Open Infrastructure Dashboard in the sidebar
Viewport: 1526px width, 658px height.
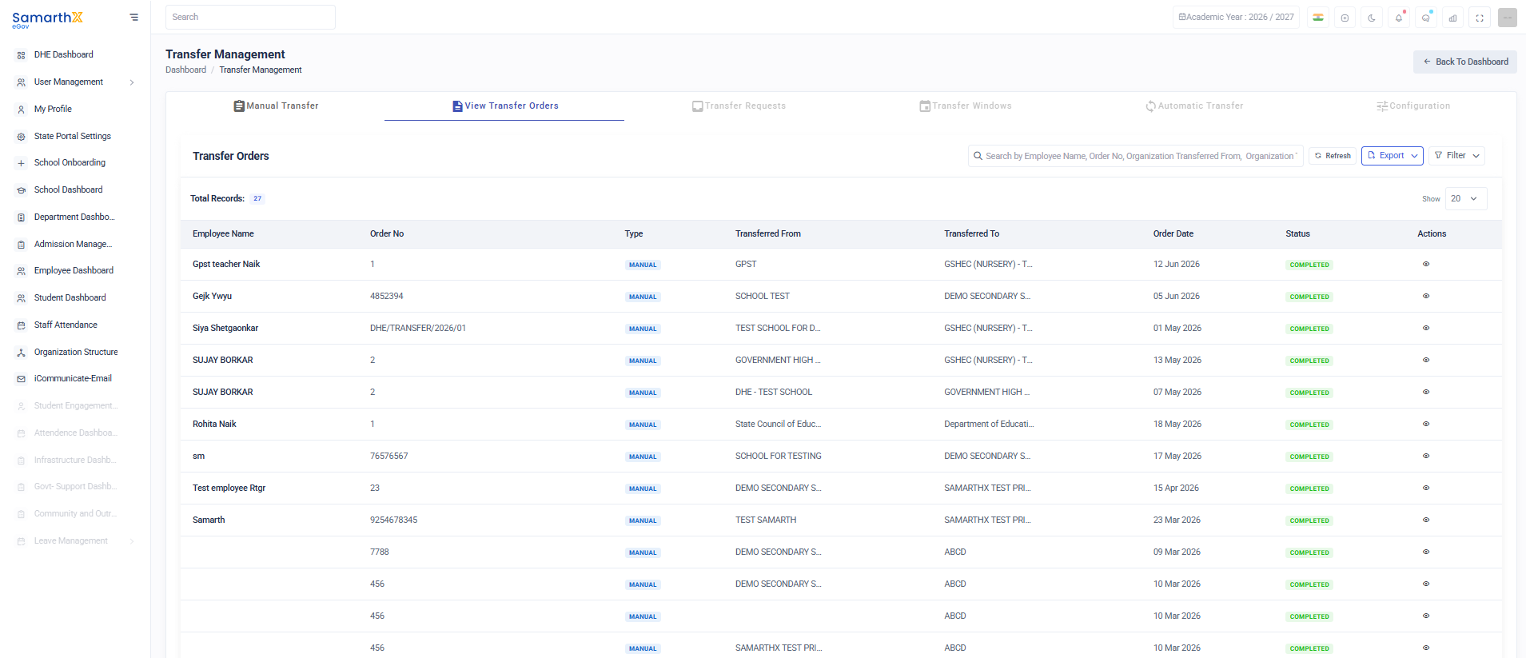[75, 461]
